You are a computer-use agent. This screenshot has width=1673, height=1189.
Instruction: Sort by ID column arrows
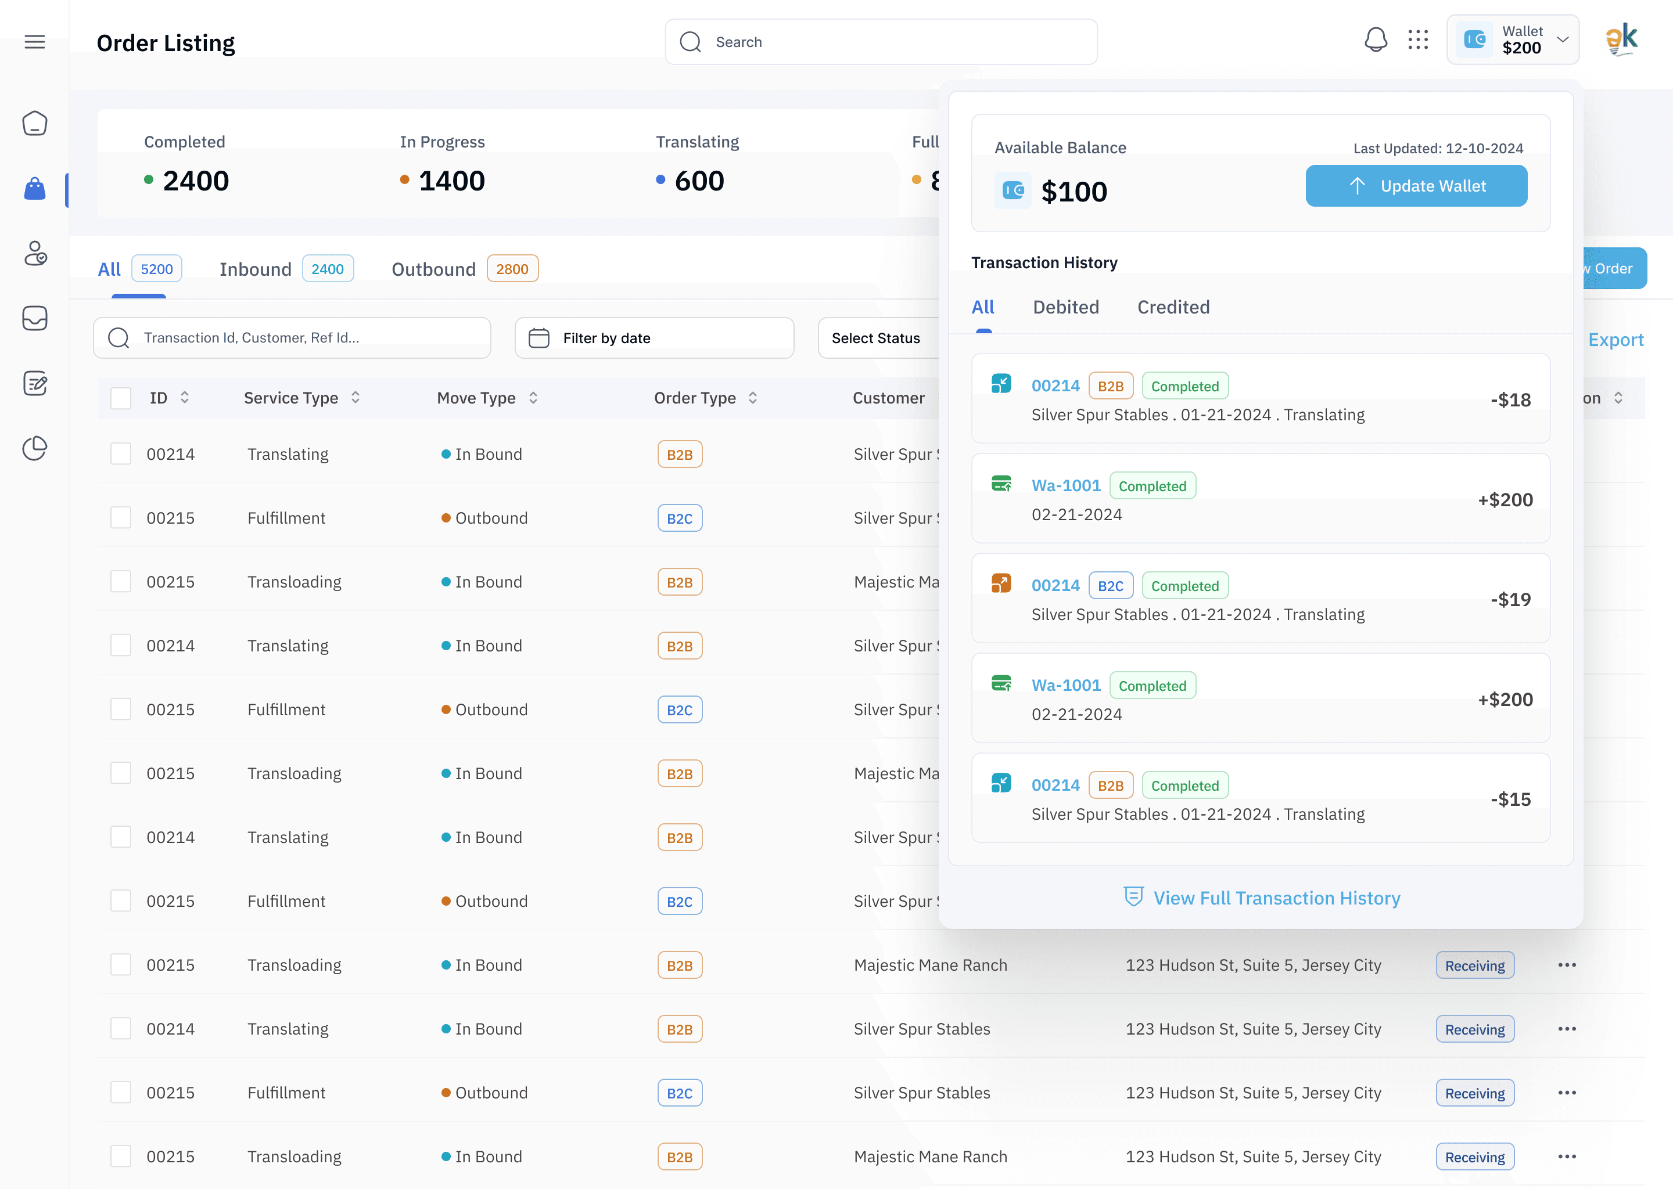185,398
